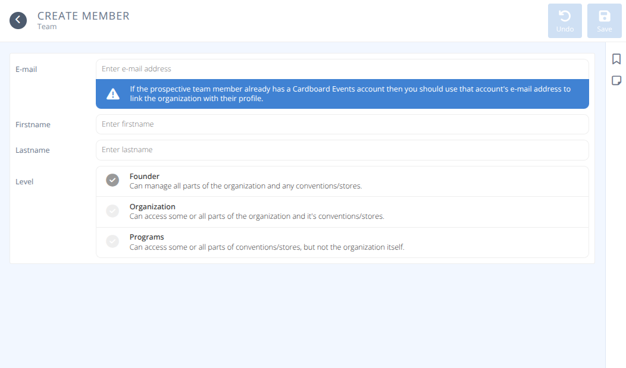Screen dimensions: 626x368
Task: Click the Level field label
Action: tap(24, 182)
